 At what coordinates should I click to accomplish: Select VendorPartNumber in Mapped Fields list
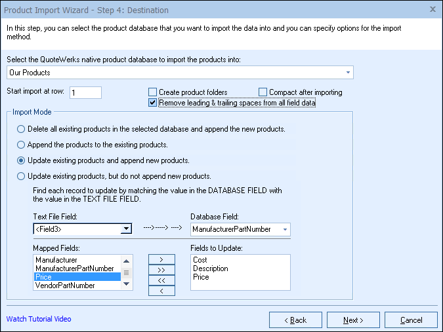64,286
